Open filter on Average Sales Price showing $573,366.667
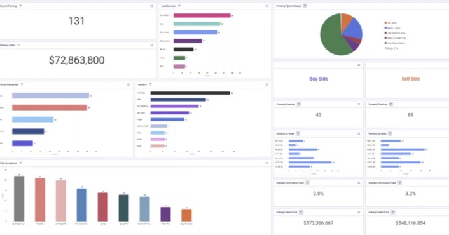Viewport: 449px width, 235px height. pyautogui.click(x=301, y=212)
